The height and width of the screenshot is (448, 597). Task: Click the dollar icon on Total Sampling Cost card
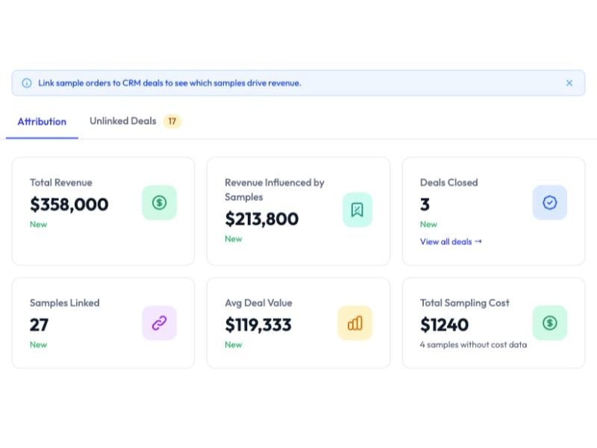[550, 323]
